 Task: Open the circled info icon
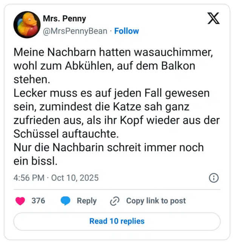(214, 178)
